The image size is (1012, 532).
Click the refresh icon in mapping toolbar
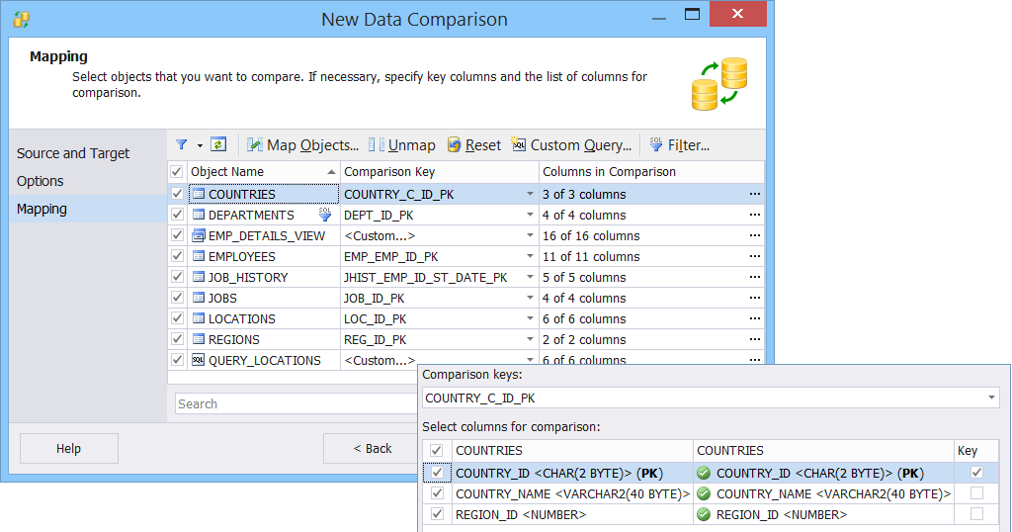tap(218, 144)
